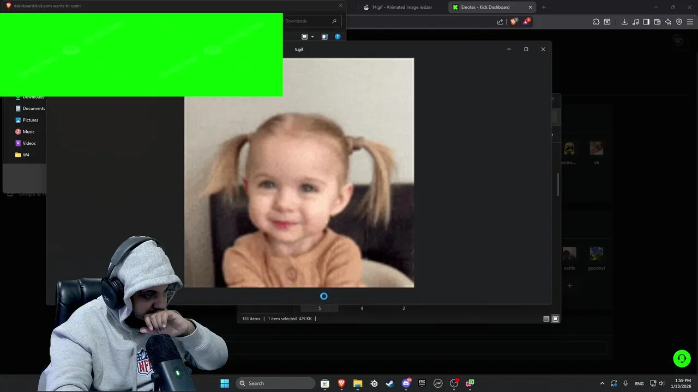Open Discord from the taskbar
Screen dimensions: 698x392
coord(406,383)
